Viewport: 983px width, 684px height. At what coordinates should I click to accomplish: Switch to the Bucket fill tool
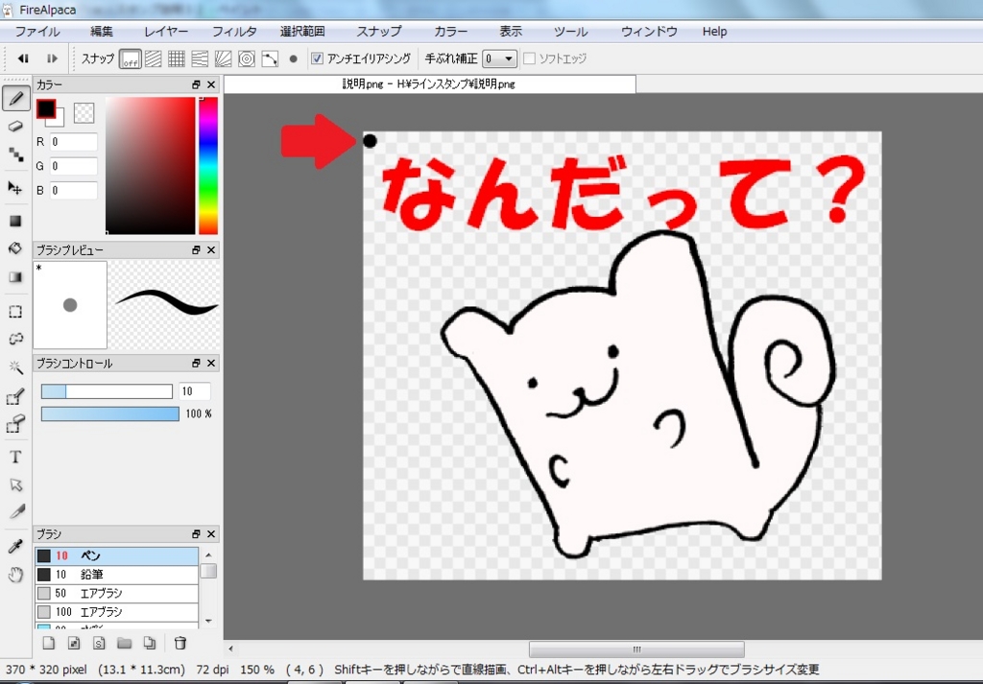tap(15, 248)
